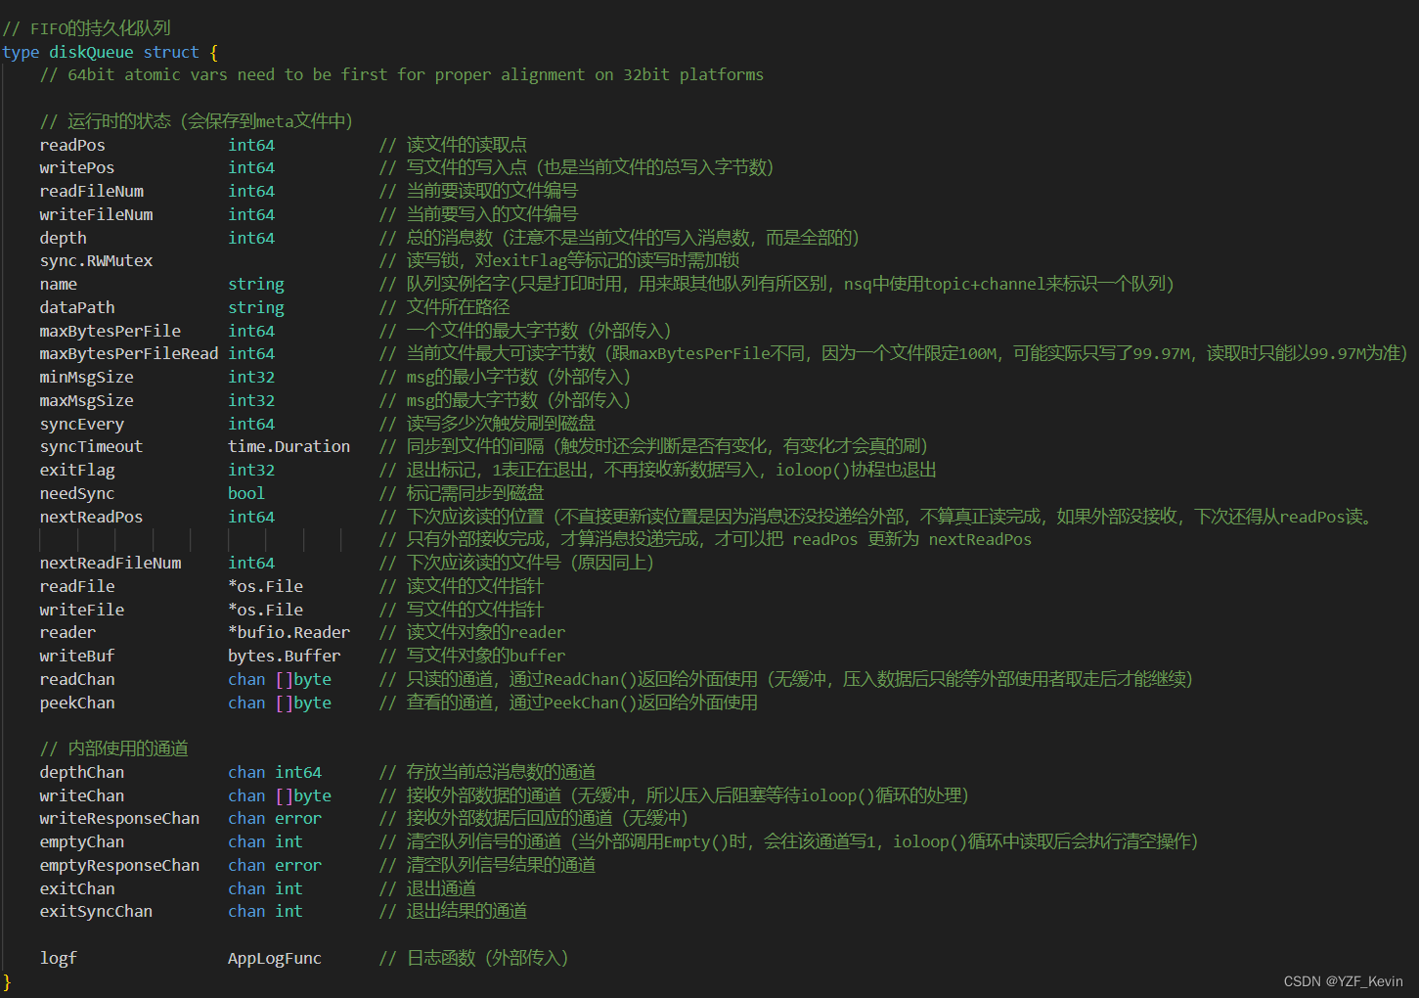Viewport: 1419px width, 998px height.
Task: Click the time.Duration type of syncTimeout
Action: pyautogui.click(x=288, y=446)
